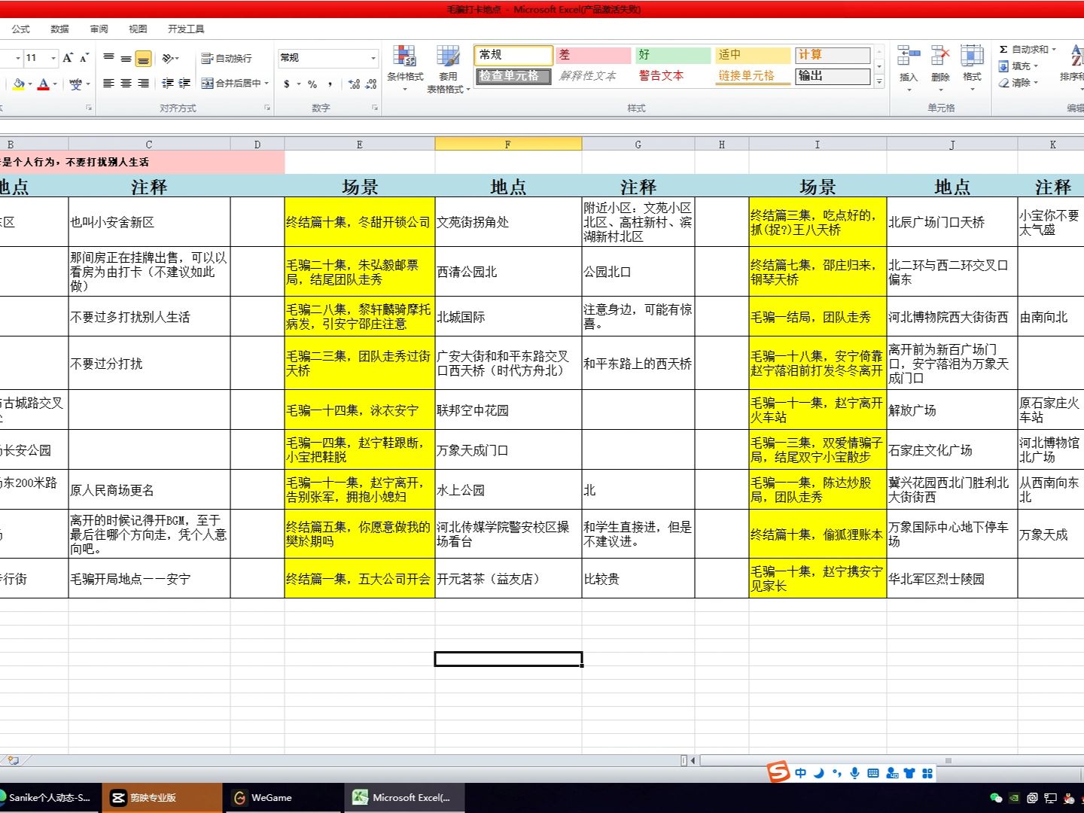Screen dimensions: 1084x813
Task: Apply the 常规 cell style
Action: click(513, 55)
